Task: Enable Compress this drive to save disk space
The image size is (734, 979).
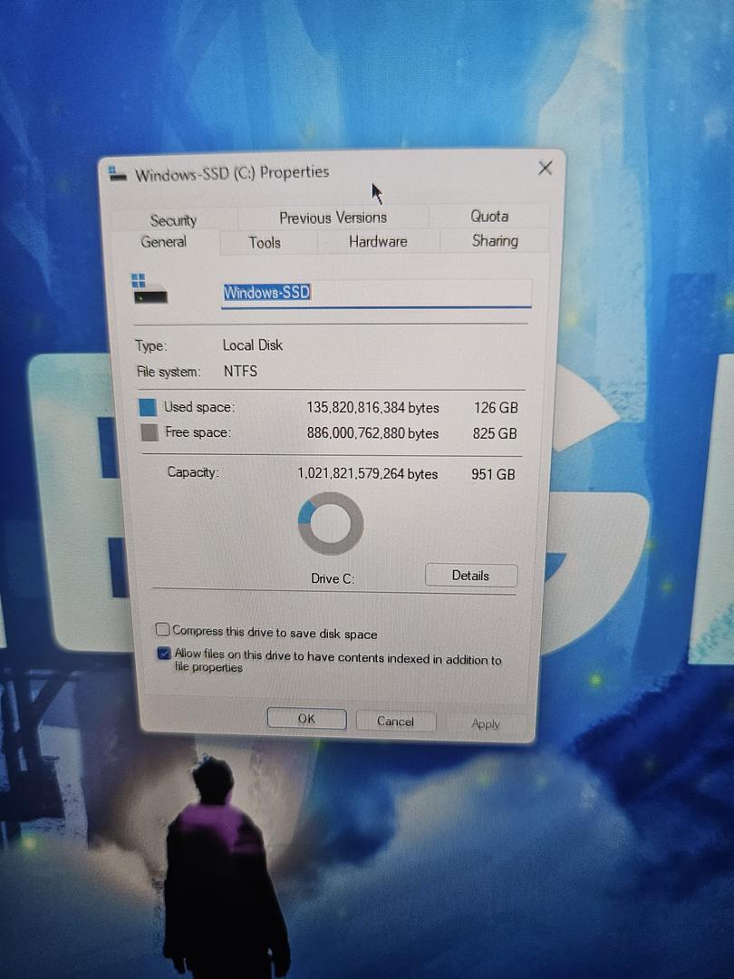Action: tap(162, 630)
